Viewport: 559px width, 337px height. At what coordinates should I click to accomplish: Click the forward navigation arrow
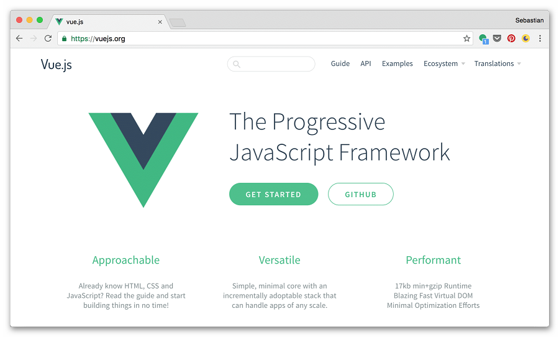click(x=34, y=39)
